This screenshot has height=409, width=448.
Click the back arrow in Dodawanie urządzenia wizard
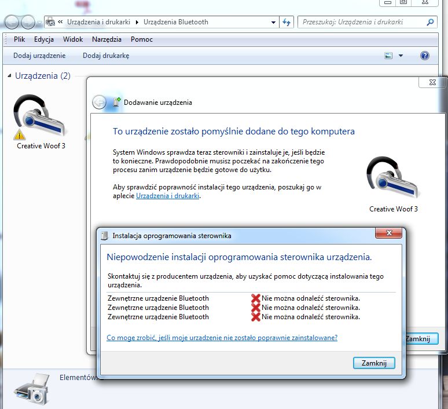[x=99, y=102]
